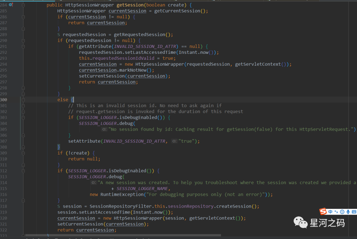Open the soft keyboard icon in the Sogou IME bar
The height and width of the screenshot is (239, 357).
pos(354,212)
